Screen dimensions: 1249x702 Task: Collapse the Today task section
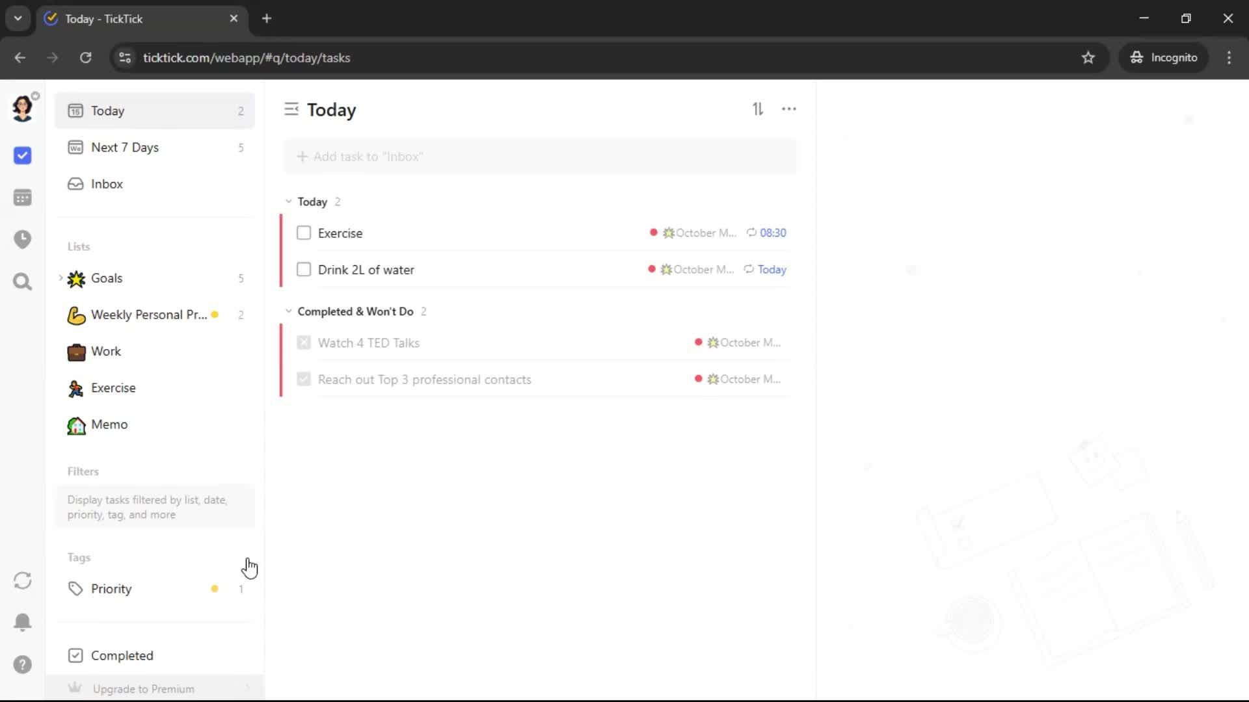289,201
